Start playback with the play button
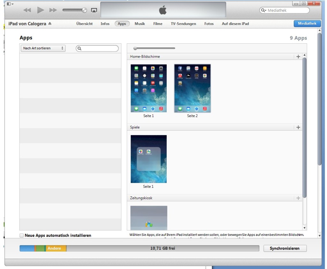This screenshot has height=269, width=327. (41, 10)
